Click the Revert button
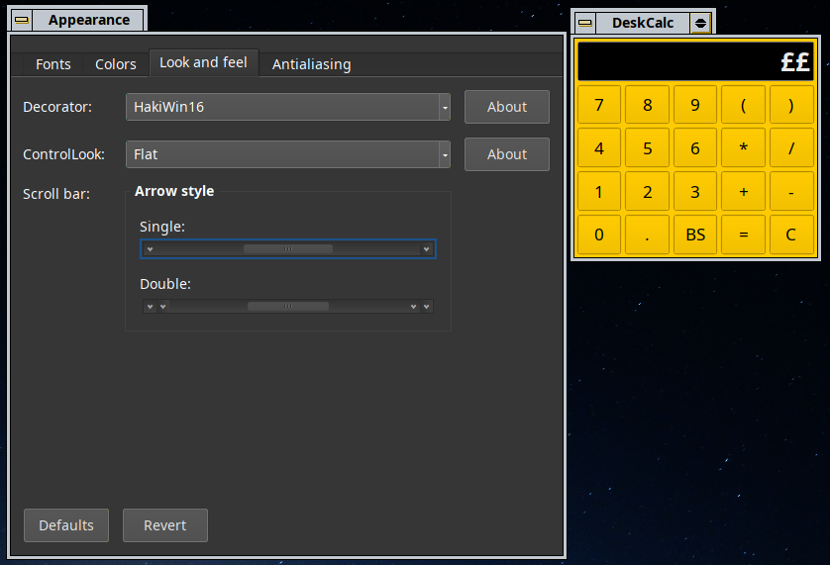The image size is (830, 565). point(165,525)
